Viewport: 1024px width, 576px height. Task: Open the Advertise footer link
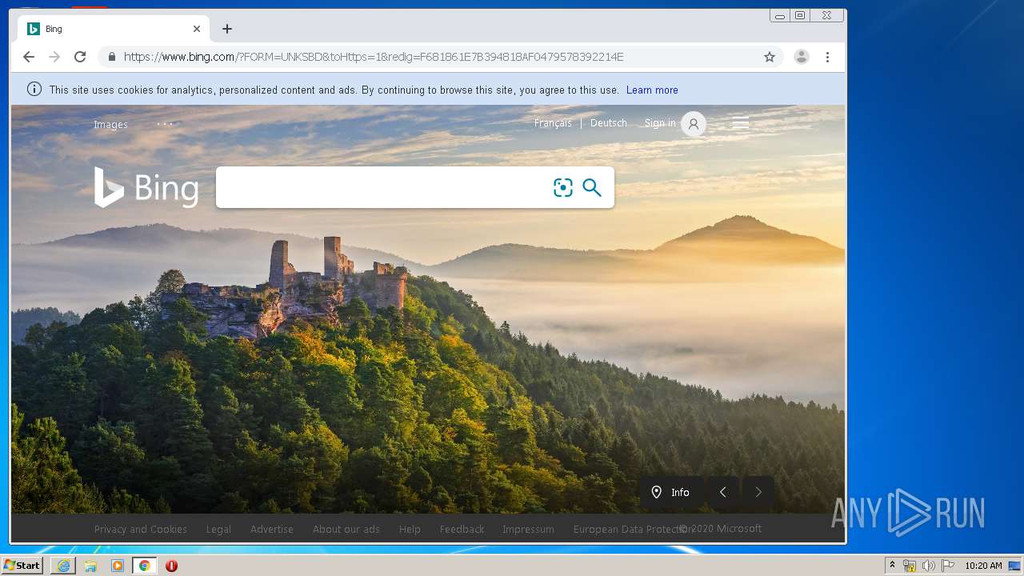tap(272, 529)
